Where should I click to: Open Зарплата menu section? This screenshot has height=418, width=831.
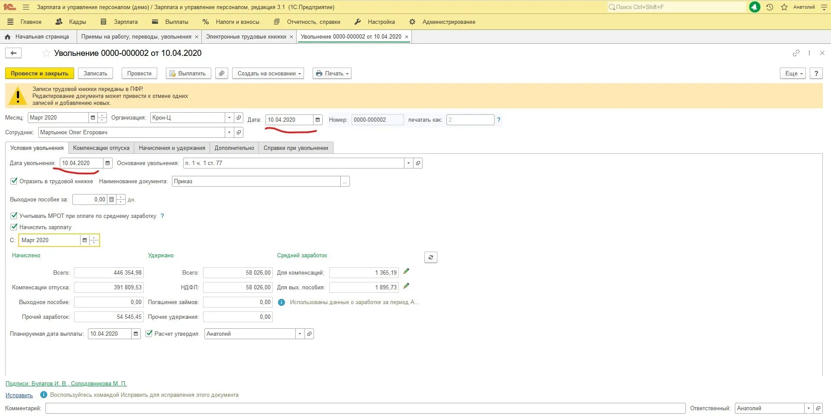pyautogui.click(x=119, y=22)
